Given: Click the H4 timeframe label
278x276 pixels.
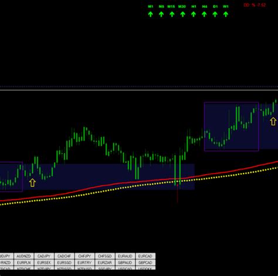Looking at the screenshot, I should coord(205,6).
